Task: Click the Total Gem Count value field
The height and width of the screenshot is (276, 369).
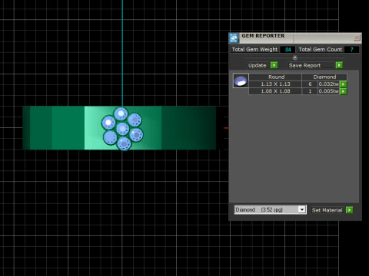Action: tap(351, 50)
